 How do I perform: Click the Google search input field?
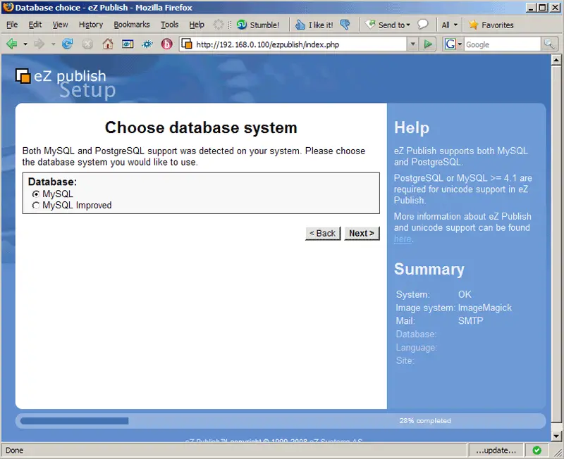tap(503, 44)
